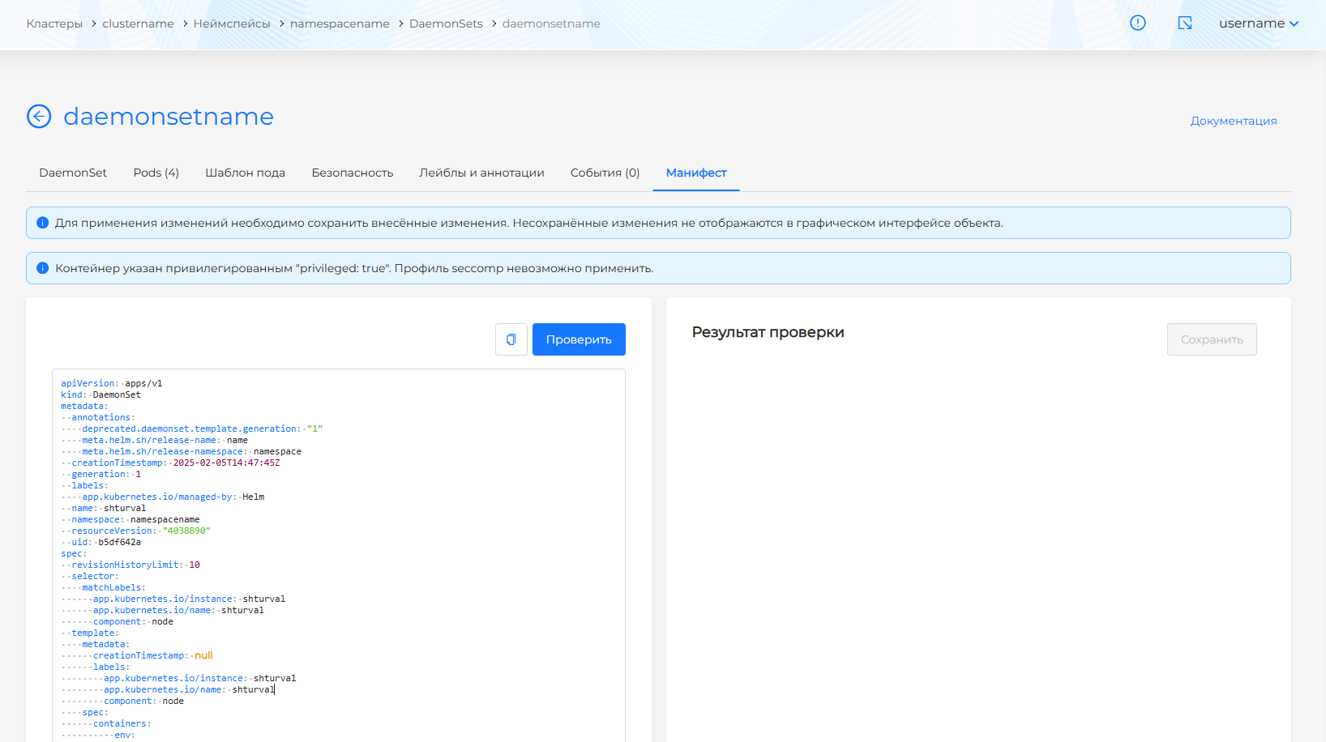Screen dimensions: 1326x742
Task: Navigate to Кластеры in breadcrumbs
Action: [x=54, y=23]
